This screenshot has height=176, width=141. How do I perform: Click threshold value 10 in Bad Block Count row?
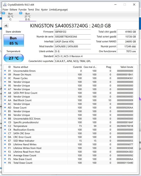(110, 100)
